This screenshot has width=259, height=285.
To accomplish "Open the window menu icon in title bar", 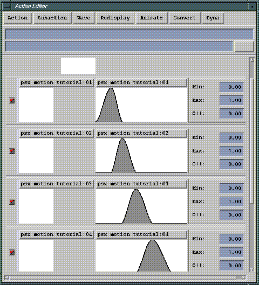I will tap(6, 6).
